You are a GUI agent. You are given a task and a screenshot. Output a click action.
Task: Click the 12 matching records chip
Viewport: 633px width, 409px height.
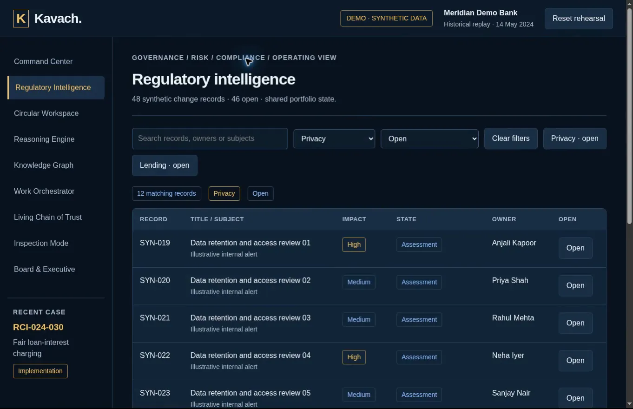pyautogui.click(x=166, y=193)
